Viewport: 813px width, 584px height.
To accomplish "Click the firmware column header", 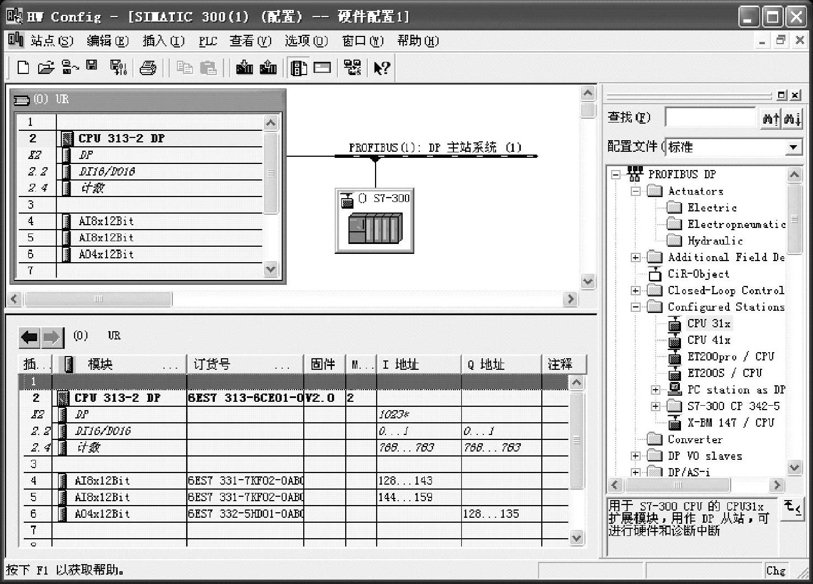I will point(324,364).
